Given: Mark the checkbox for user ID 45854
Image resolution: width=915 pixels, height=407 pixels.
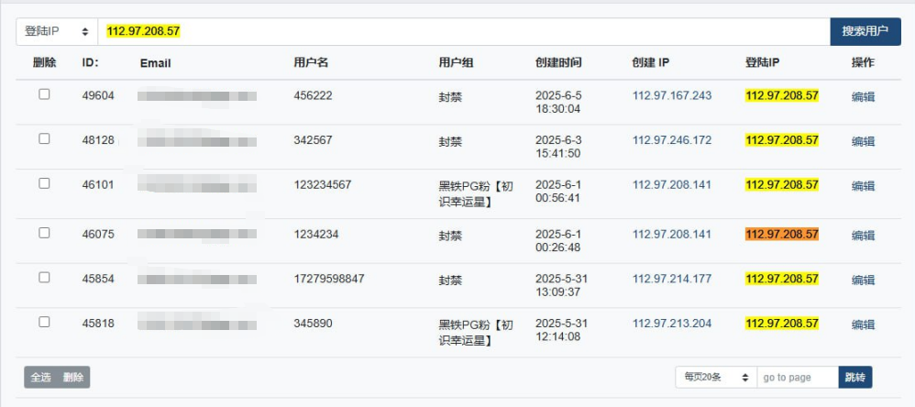Looking at the screenshot, I should 44,278.
